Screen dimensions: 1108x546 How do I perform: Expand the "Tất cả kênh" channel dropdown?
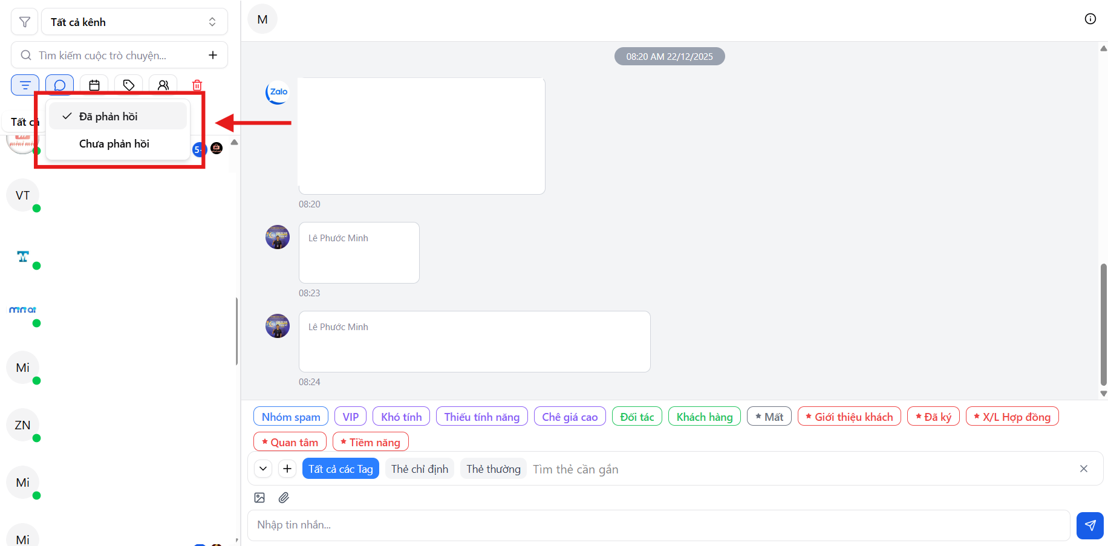pyautogui.click(x=134, y=22)
